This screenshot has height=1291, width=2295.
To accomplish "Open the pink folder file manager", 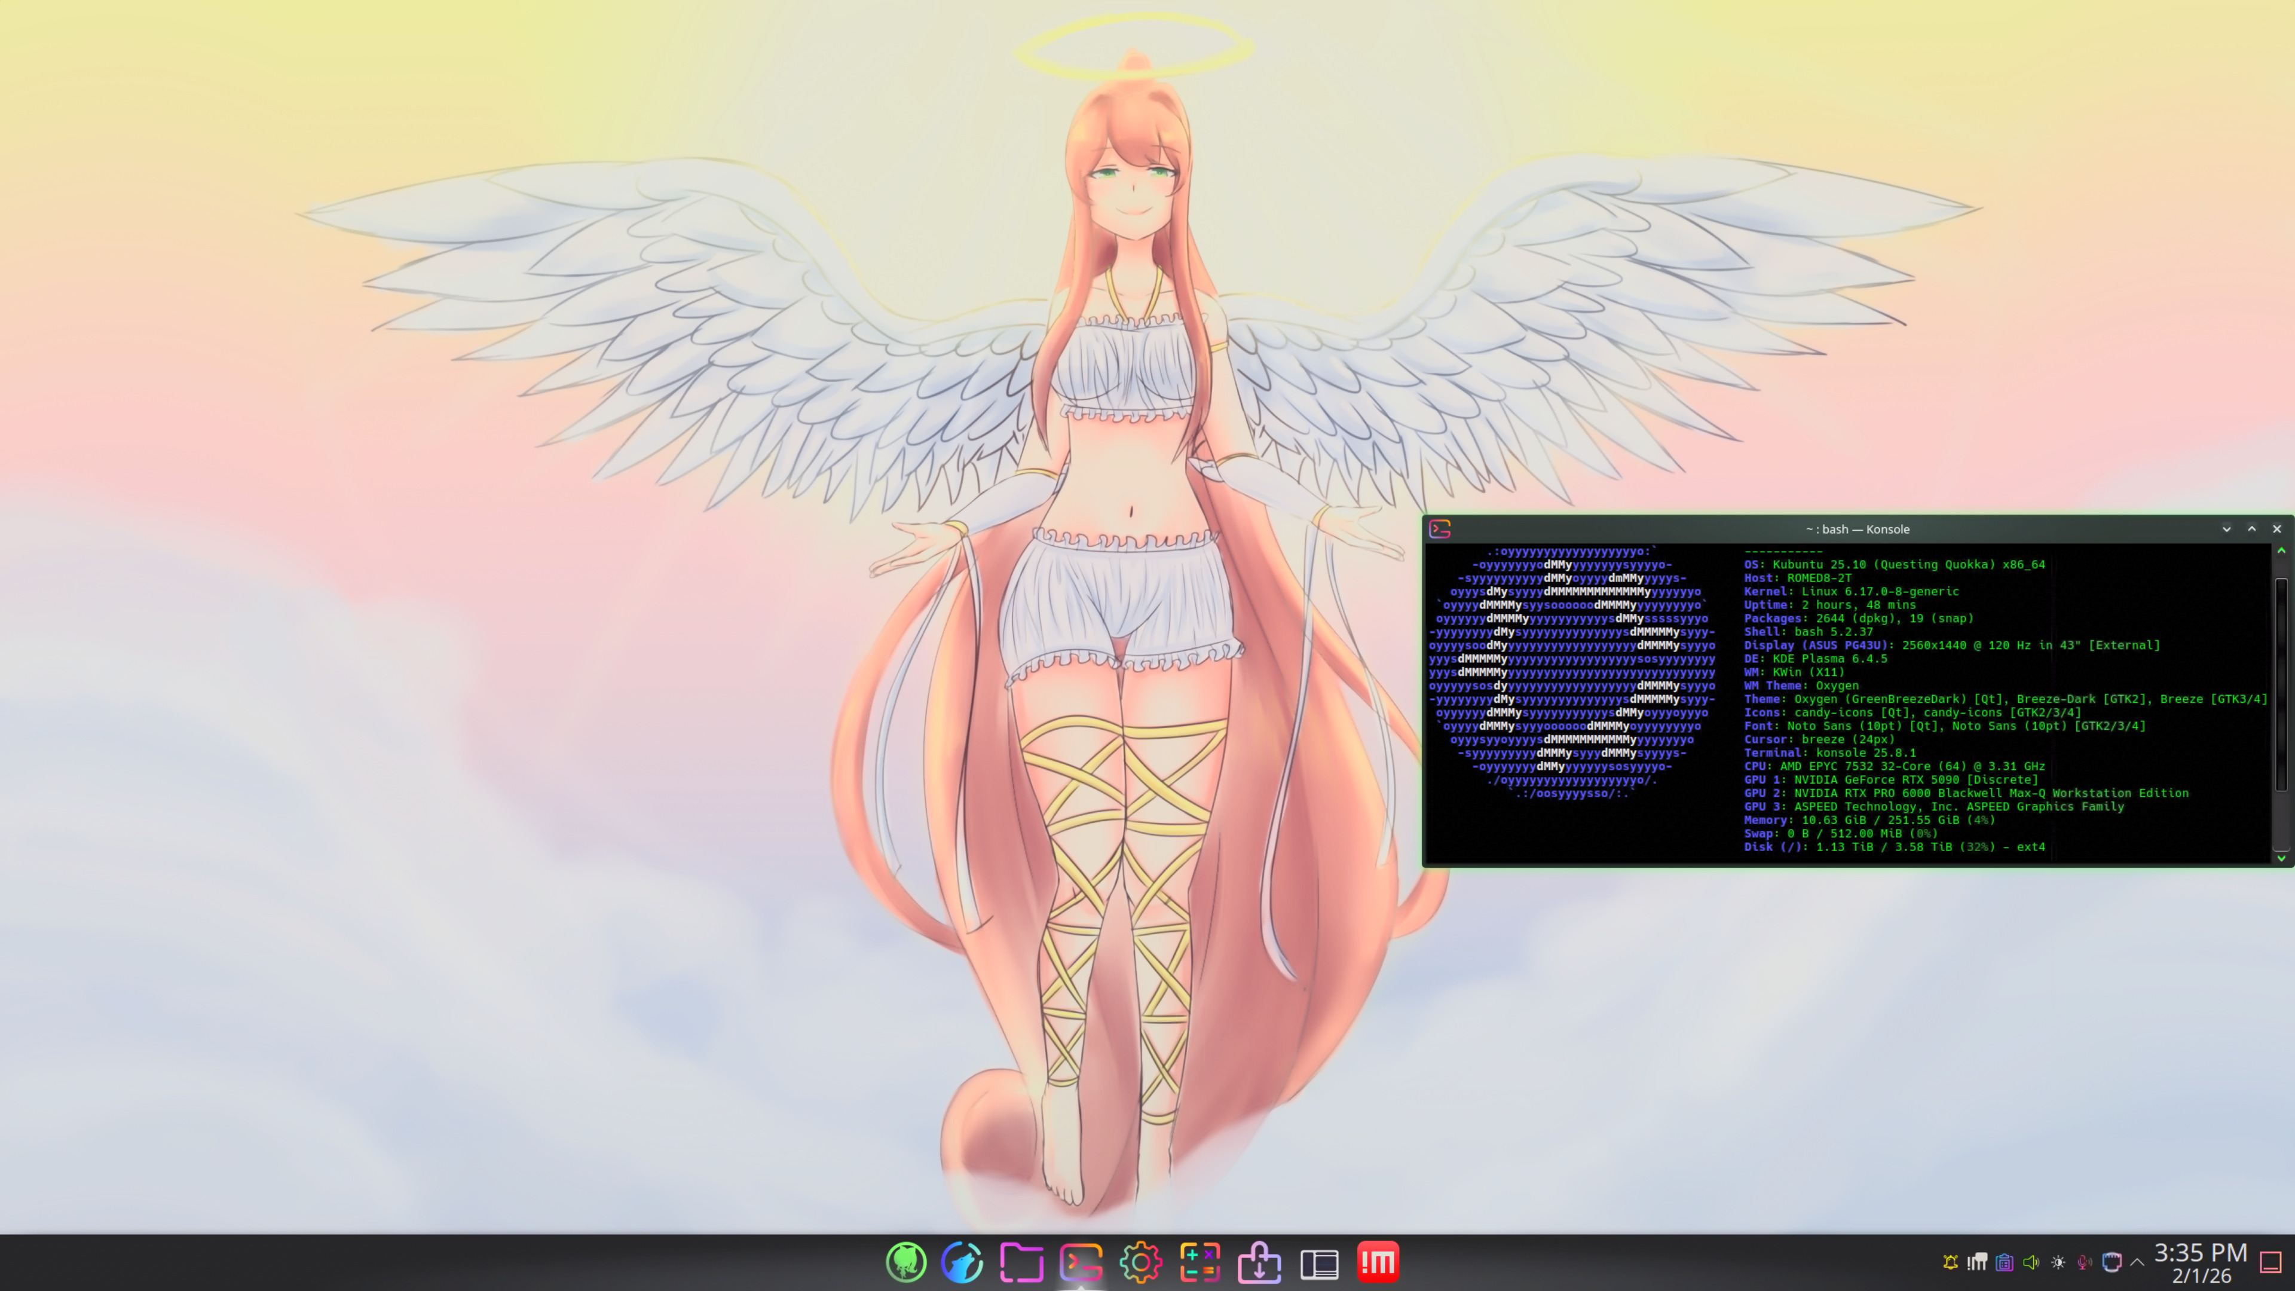I will pyautogui.click(x=1021, y=1262).
